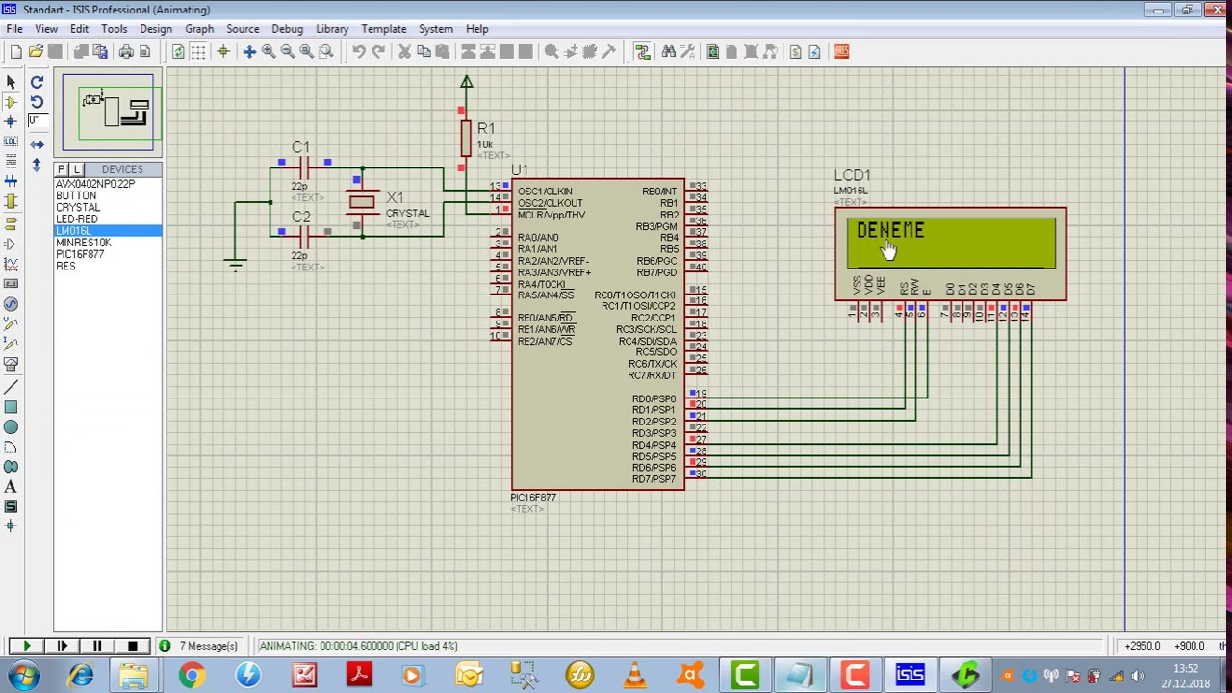1232x693 pixels.
Task: Open the Graph menu
Action: click(199, 29)
